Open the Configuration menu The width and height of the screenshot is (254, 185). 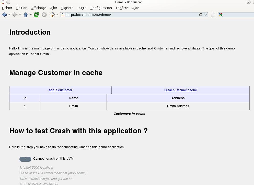coord(101,8)
